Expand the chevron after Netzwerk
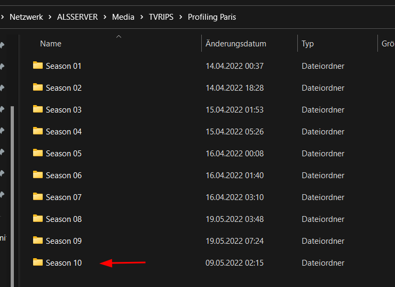This screenshot has height=287, width=395. click(x=50, y=17)
